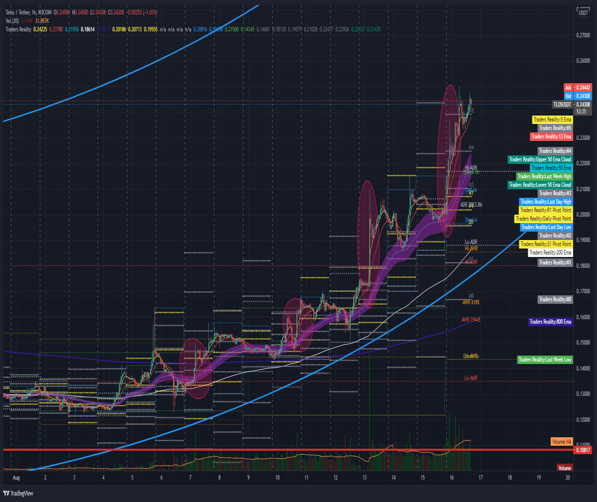Click the 0.26000 price axis value
597x502 pixels.
click(584, 61)
